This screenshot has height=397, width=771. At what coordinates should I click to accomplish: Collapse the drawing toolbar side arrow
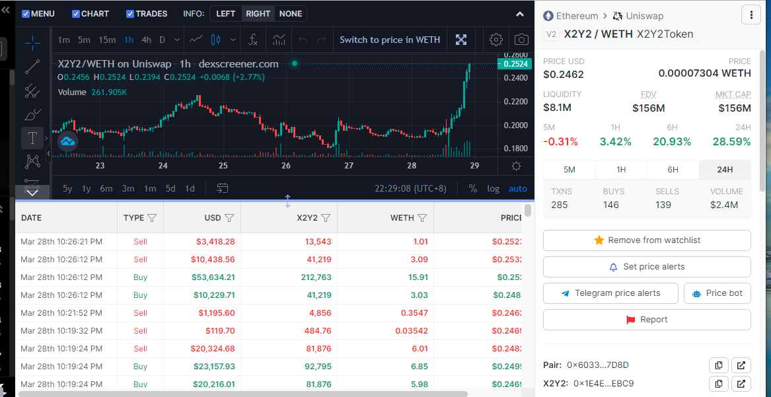[48, 154]
